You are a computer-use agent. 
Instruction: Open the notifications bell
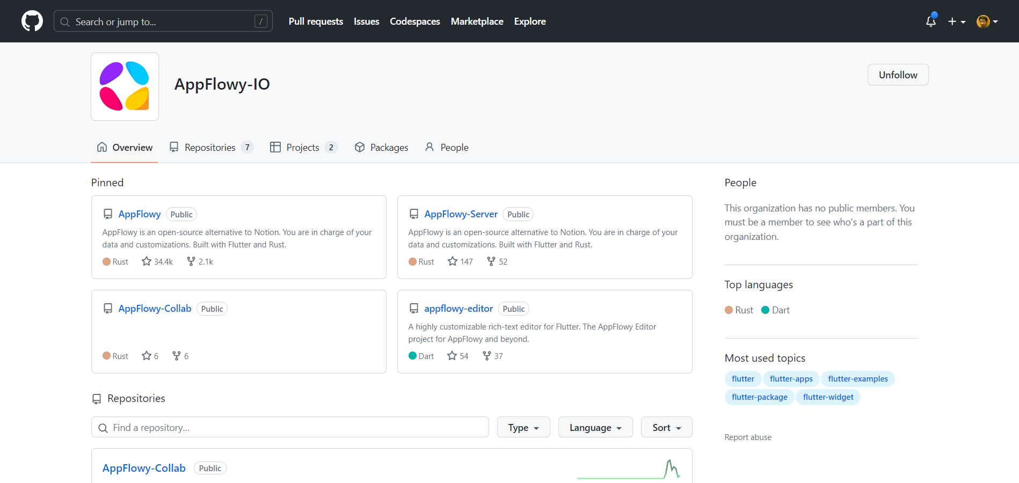930,21
